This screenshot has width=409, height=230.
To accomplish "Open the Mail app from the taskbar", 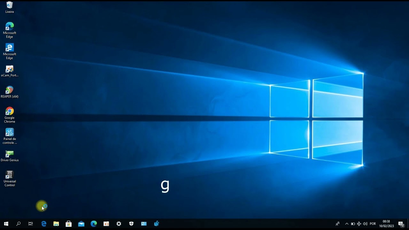I will 81,224.
